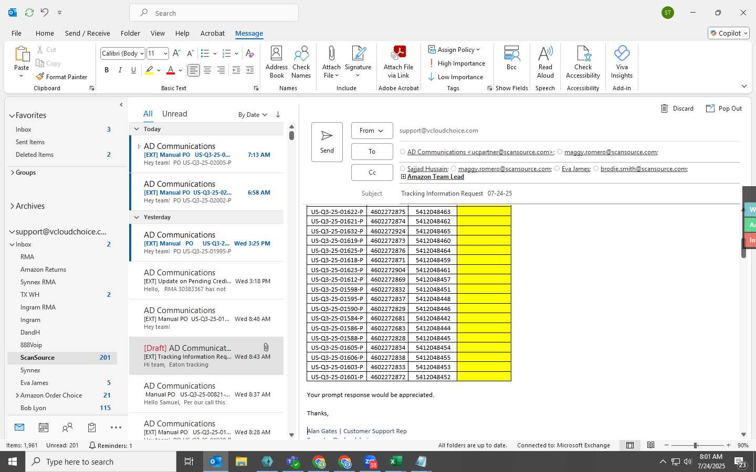Align text right
The image size is (756, 472).
click(221, 70)
